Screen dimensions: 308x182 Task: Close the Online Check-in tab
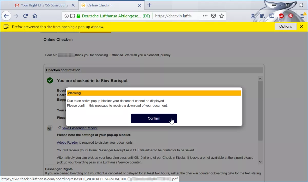pos(139,5)
